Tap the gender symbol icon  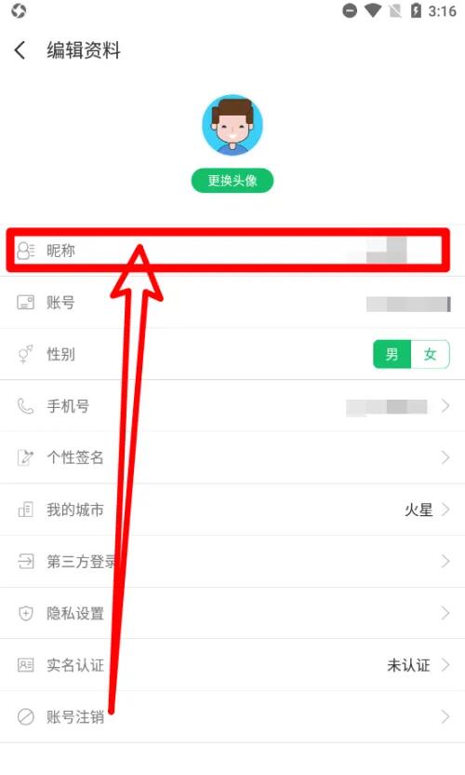point(26,354)
